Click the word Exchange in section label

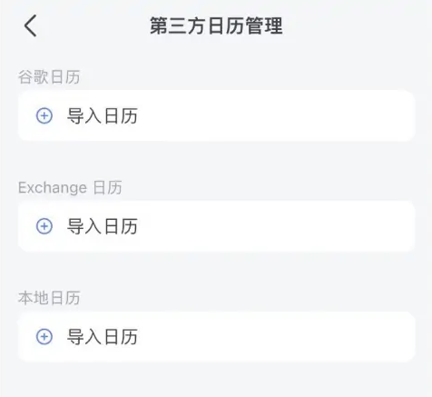point(53,188)
